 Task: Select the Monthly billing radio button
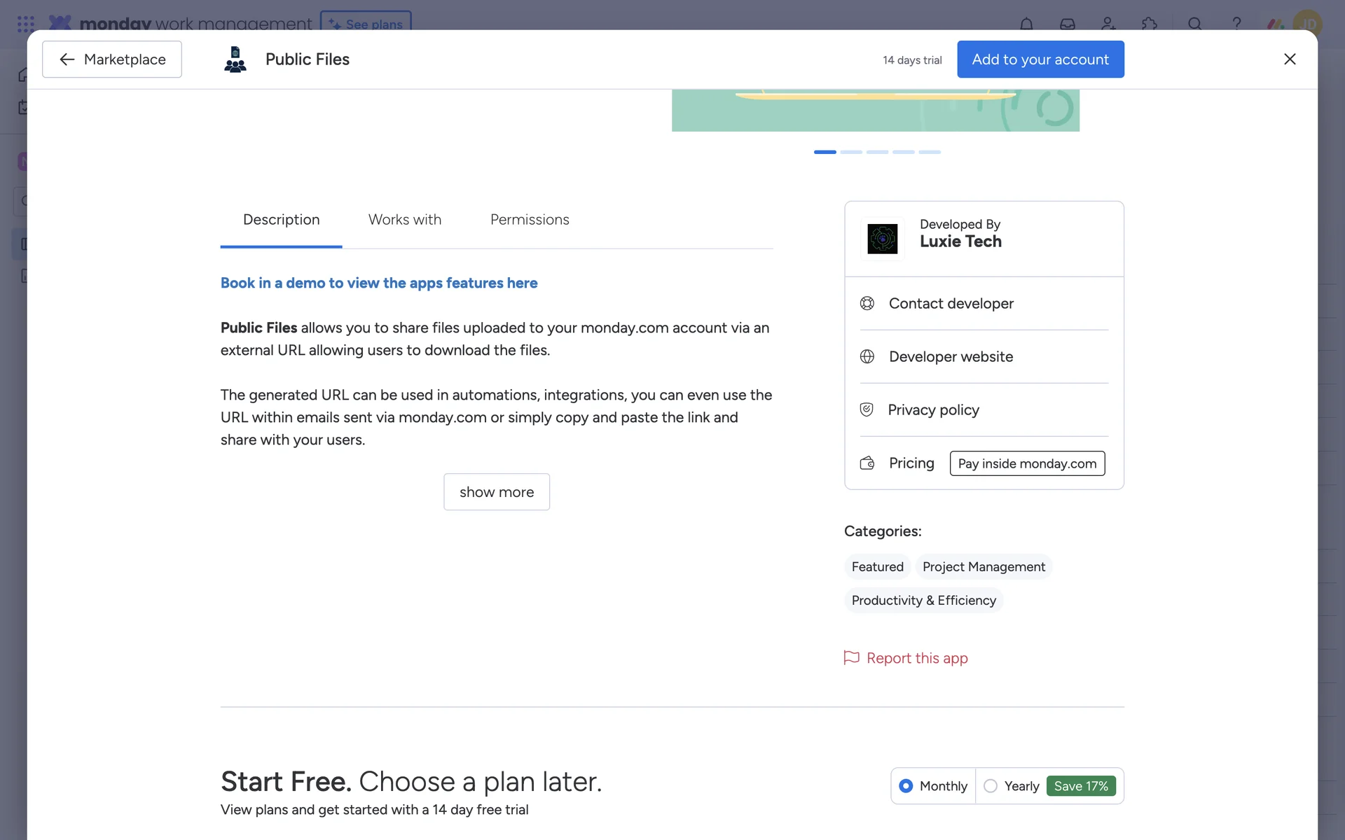pos(906,786)
